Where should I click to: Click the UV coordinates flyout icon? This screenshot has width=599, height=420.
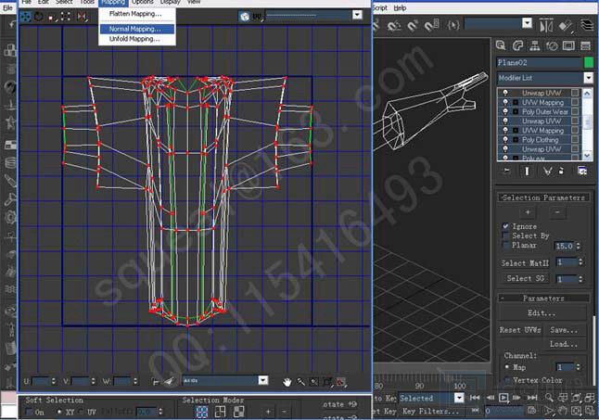tap(258, 17)
